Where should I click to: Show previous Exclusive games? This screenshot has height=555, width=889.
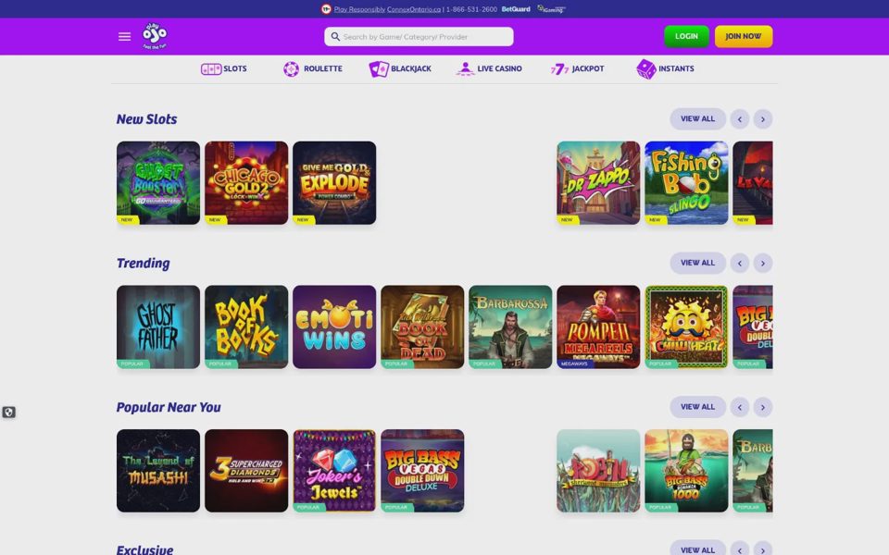[739, 549]
